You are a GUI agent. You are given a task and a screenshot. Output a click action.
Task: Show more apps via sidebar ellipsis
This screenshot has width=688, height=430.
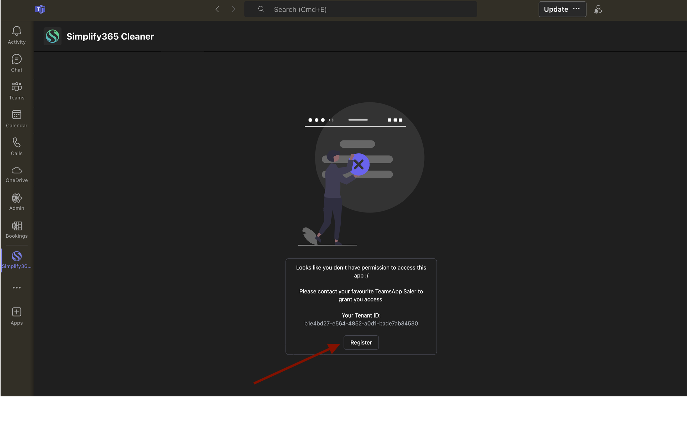click(16, 288)
